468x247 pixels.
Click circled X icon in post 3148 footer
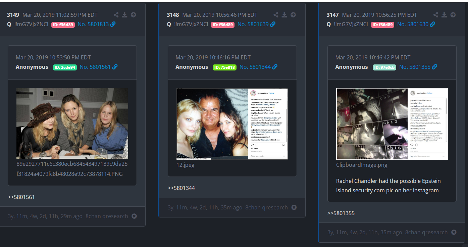[294, 207]
